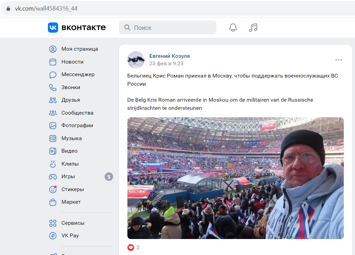Click the Звонки phone icon
Image resolution: width=355 pixels, height=255 pixels.
[x=53, y=87]
